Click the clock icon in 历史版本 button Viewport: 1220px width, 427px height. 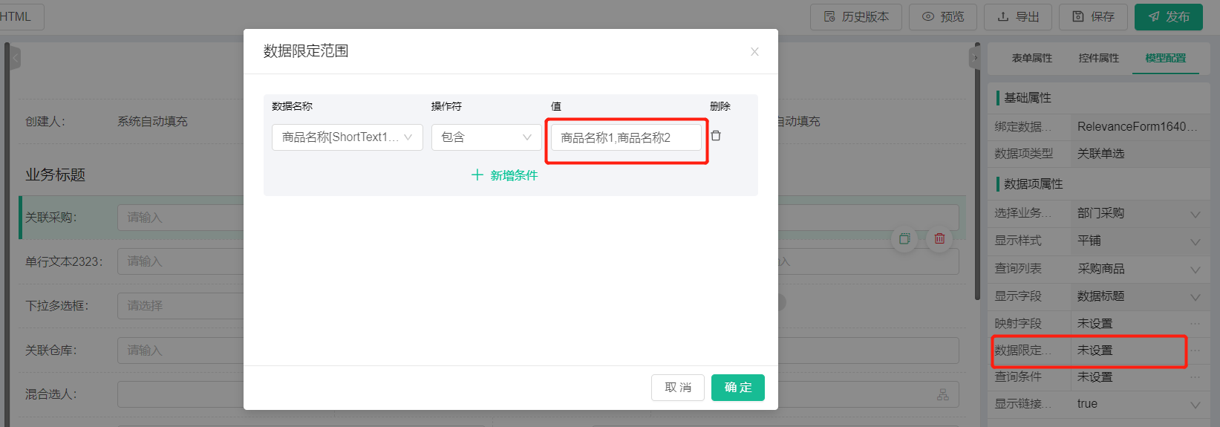coord(829,16)
